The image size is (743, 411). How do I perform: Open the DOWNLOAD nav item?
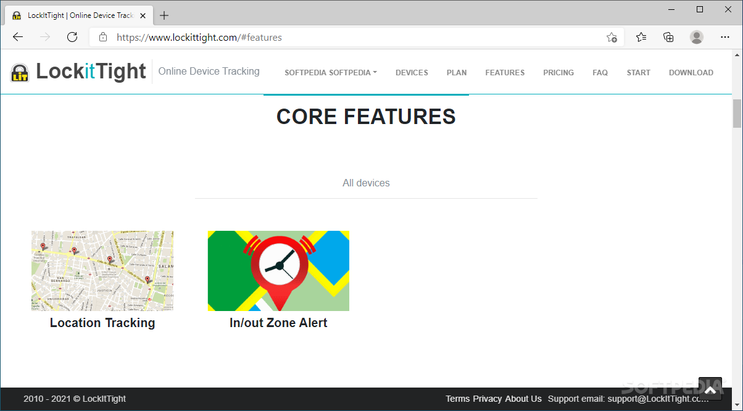coord(691,73)
